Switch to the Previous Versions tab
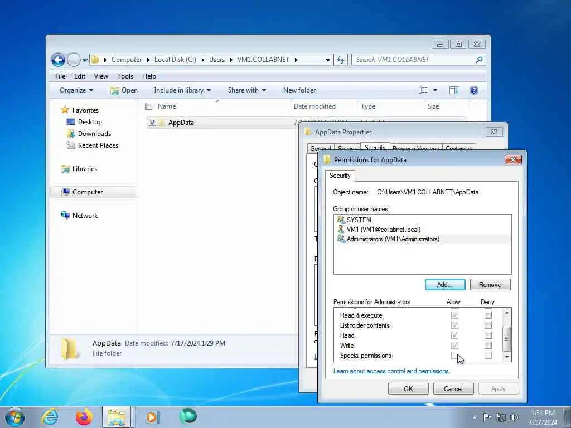Image resolution: width=571 pixels, height=428 pixels. (x=416, y=148)
